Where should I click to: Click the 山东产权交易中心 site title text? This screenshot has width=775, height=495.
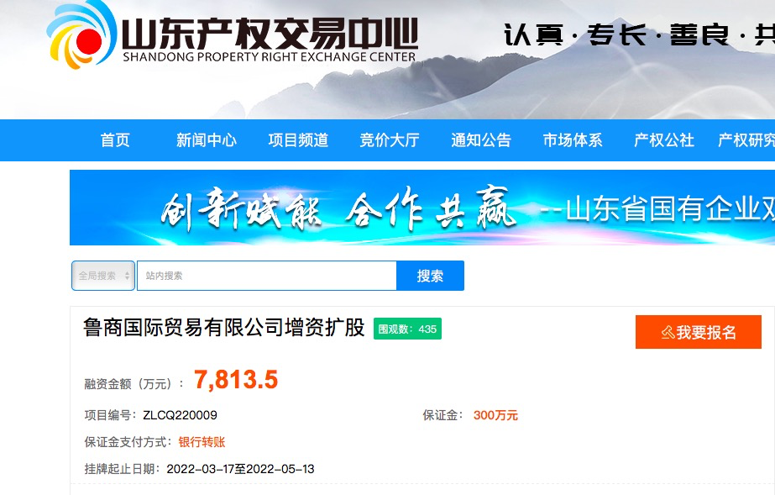tap(270, 33)
